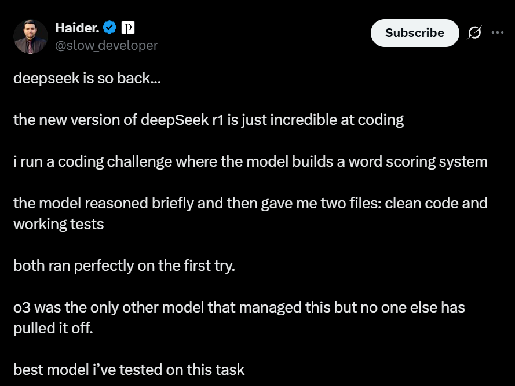This screenshot has width=515, height=386.
Task: Open the three-dot more options menu
Action: pyautogui.click(x=498, y=32)
